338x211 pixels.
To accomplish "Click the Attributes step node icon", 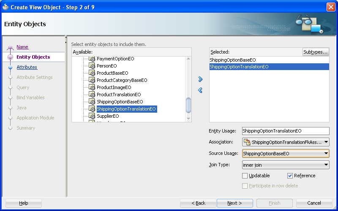I will [10, 68].
